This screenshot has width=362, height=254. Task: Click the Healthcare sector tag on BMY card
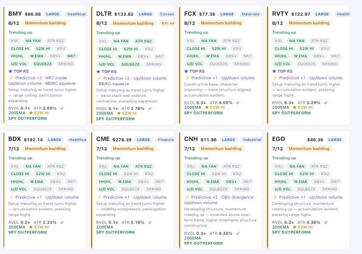pyautogui.click(x=75, y=14)
